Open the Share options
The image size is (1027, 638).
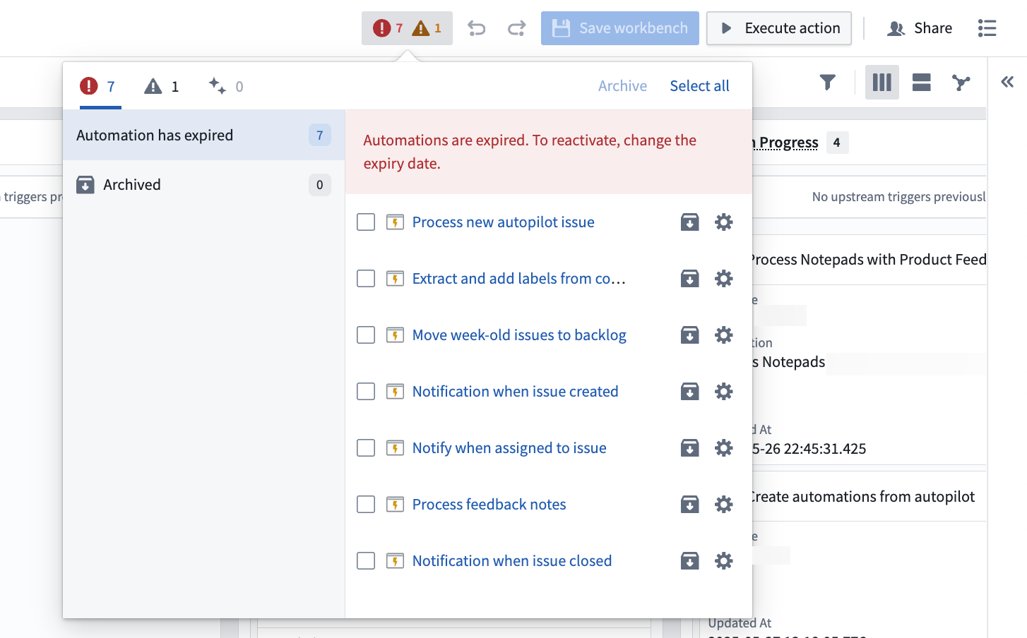coord(919,28)
